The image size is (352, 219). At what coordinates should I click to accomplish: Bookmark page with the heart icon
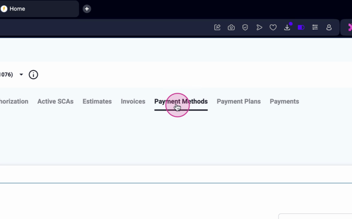point(273,27)
